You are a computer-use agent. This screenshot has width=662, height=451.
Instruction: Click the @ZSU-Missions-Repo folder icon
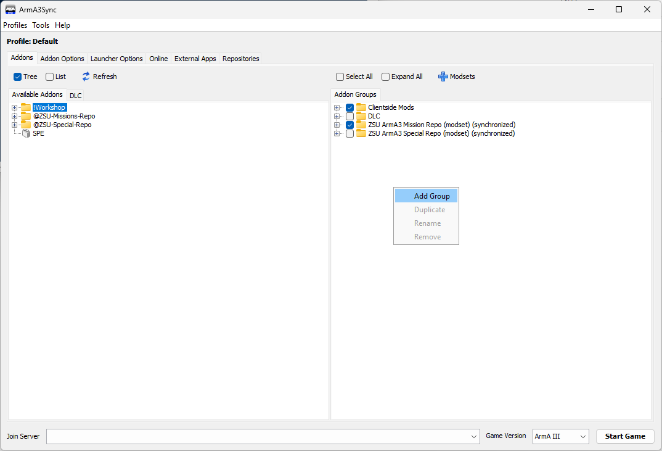point(26,116)
